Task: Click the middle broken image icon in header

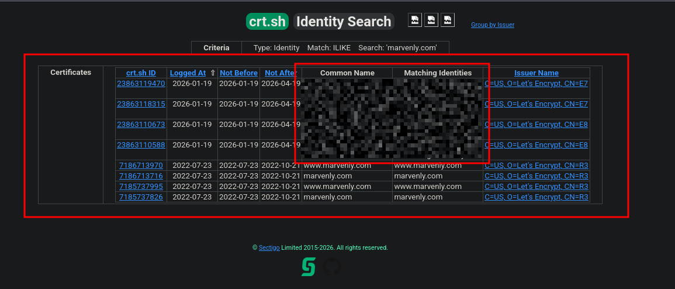Action: point(431,20)
